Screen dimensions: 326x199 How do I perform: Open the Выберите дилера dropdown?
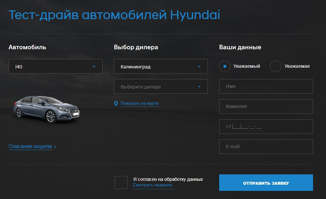tap(161, 87)
